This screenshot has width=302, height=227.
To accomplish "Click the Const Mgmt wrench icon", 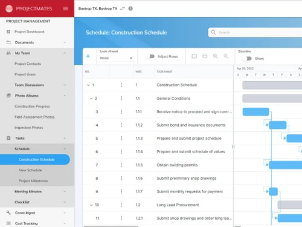I will 8,212.
